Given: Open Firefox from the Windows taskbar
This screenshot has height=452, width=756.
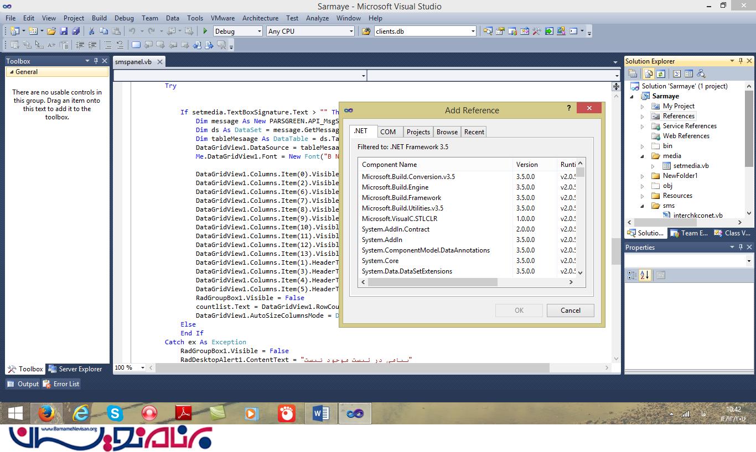Looking at the screenshot, I should tap(46, 413).
